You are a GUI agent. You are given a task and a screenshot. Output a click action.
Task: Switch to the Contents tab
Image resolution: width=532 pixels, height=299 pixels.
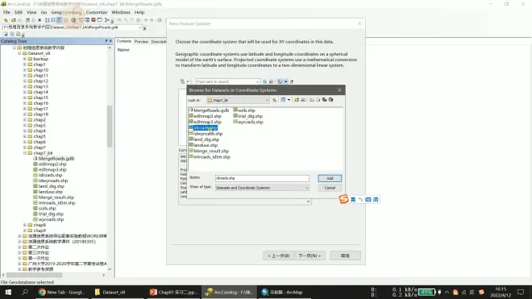point(124,41)
